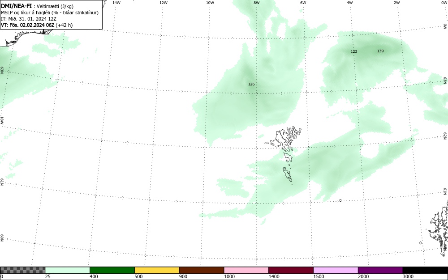Click the gray checkered 0–25 legend swatch

[22, 270]
